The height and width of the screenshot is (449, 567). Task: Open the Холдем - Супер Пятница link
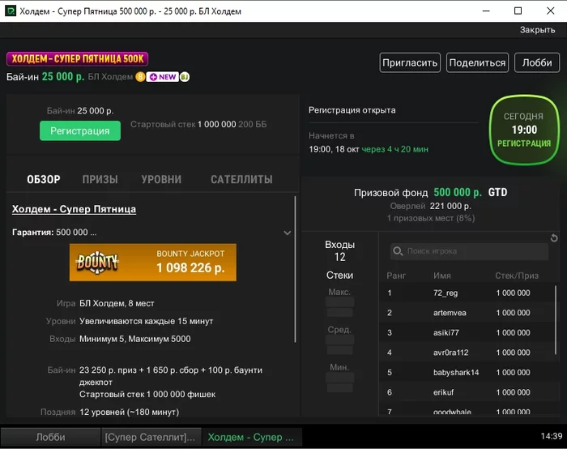[x=74, y=209]
